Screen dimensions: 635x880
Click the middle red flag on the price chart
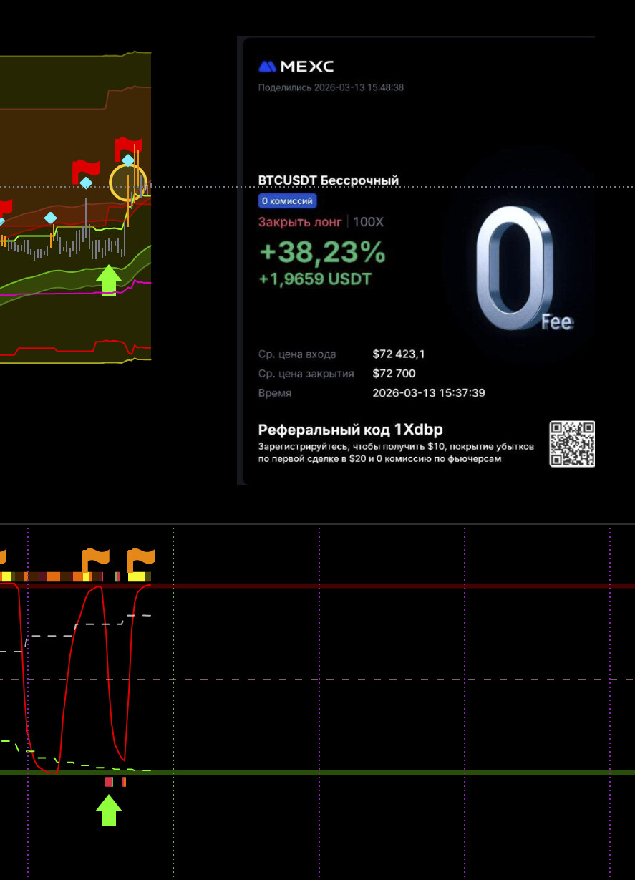87,170
